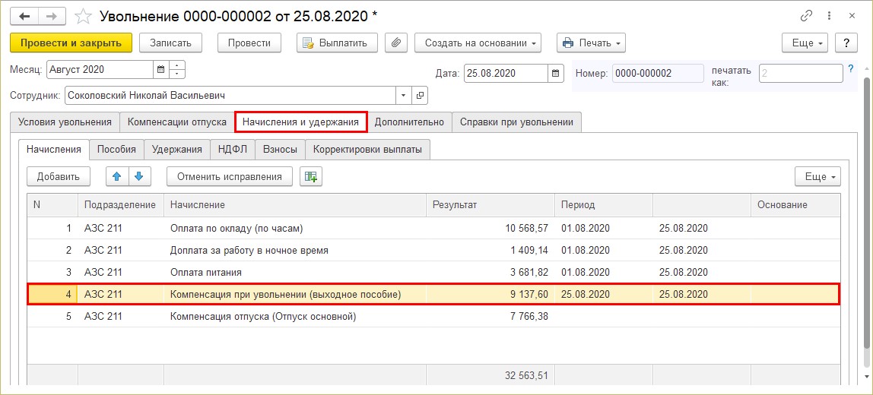Image resolution: width=873 pixels, height=395 pixels.
Task: Open the table's Еще menu
Action: (x=817, y=177)
